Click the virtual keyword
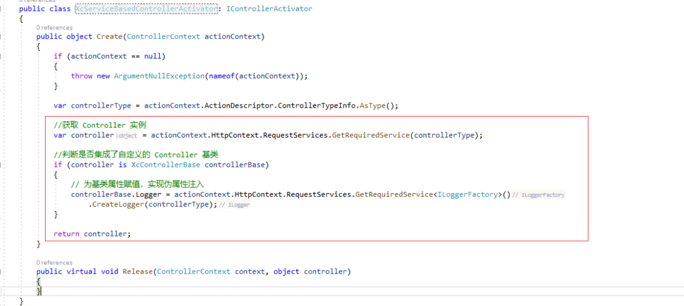 (x=82, y=271)
